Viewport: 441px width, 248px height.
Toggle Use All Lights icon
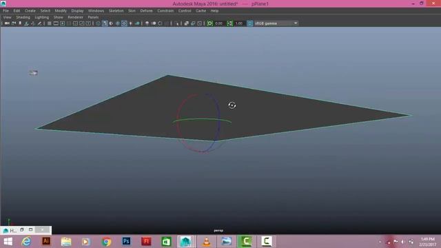pyautogui.click(x=130, y=23)
